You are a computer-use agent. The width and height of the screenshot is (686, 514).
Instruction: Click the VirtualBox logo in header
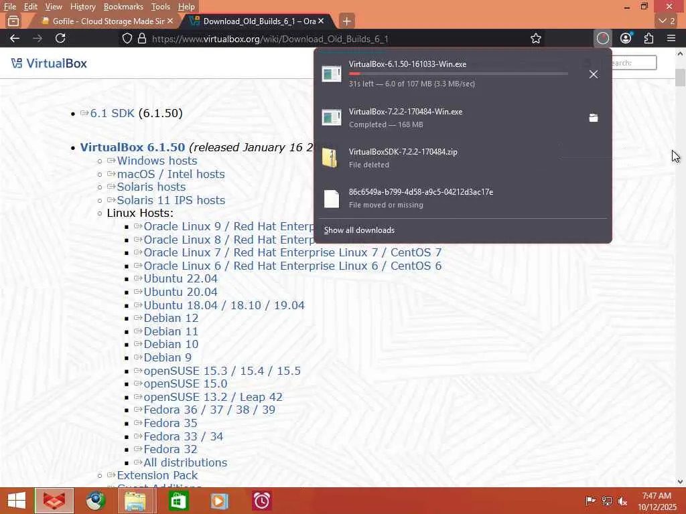pyautogui.click(x=49, y=64)
